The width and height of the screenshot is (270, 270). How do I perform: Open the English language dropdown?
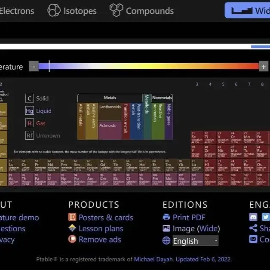[x=195, y=241]
